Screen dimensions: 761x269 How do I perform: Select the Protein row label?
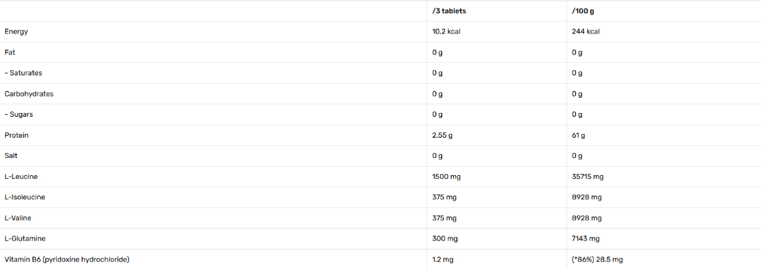16,135
